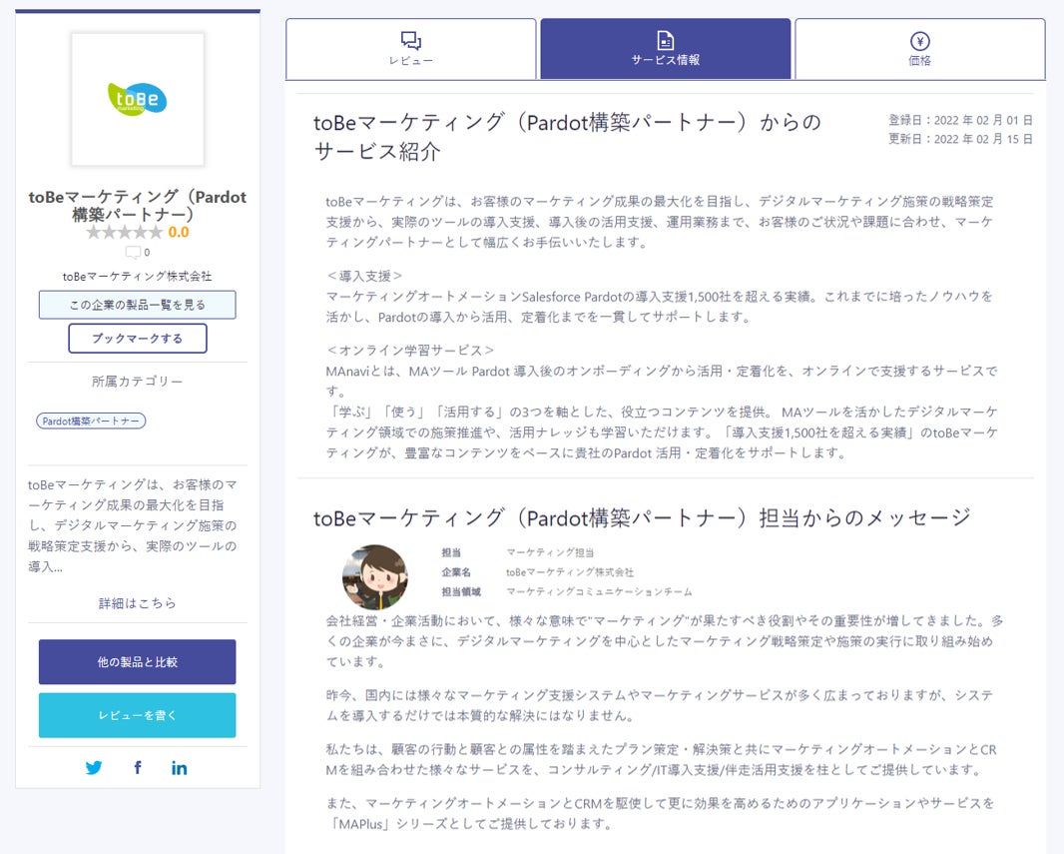
Task: Click the marketing staff avatar image
Action: (375, 577)
